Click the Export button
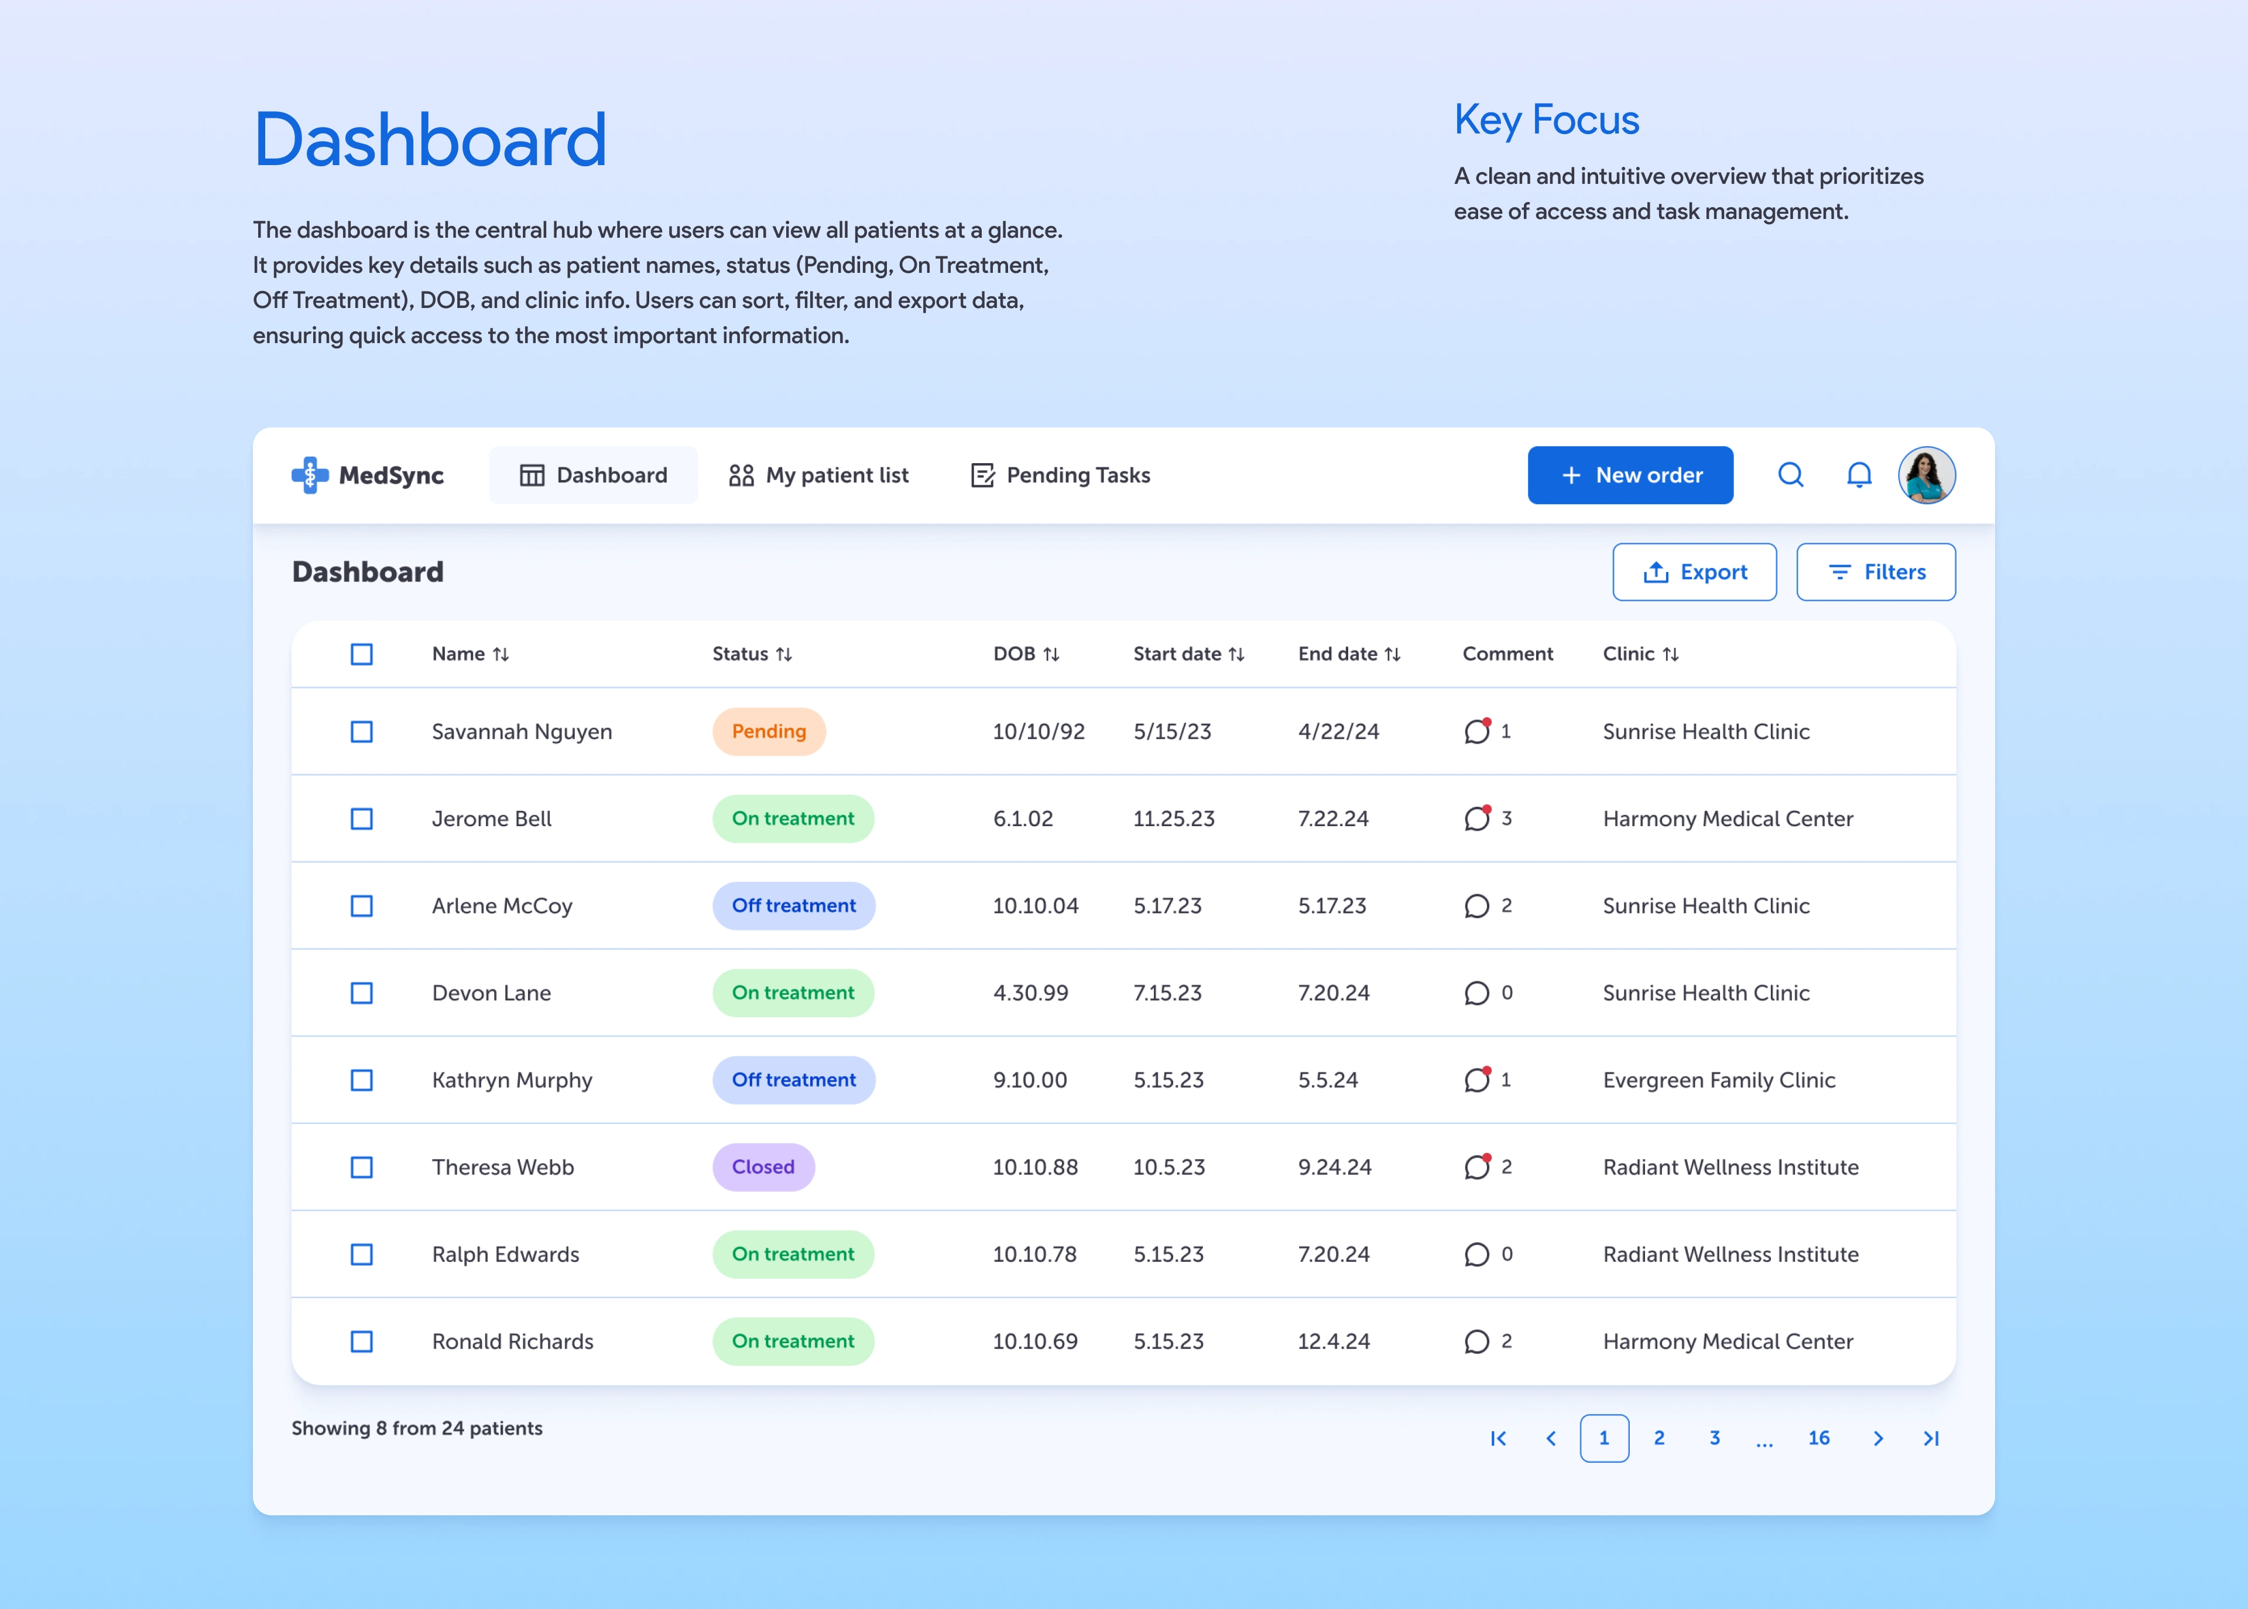This screenshot has width=2248, height=1609. (1694, 571)
